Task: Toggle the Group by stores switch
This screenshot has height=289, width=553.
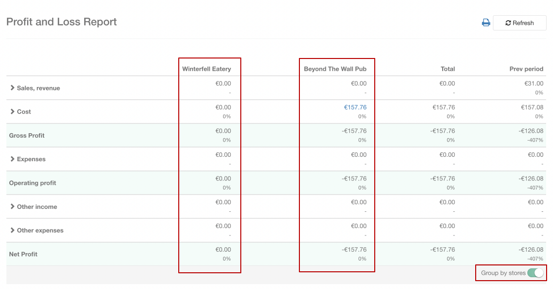Action: pyautogui.click(x=535, y=273)
